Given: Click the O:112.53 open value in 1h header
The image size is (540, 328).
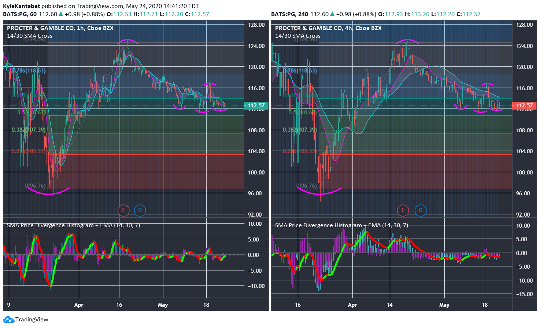Looking at the screenshot, I should [x=119, y=14].
